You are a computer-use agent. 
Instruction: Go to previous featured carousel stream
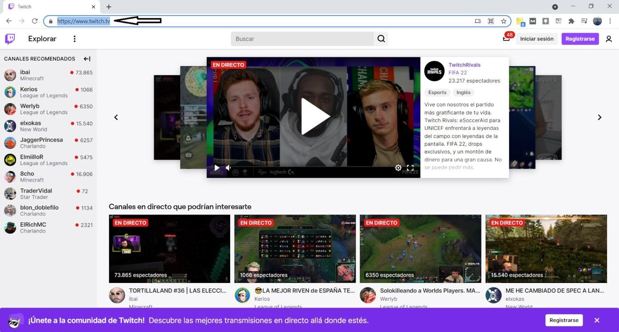(116, 117)
